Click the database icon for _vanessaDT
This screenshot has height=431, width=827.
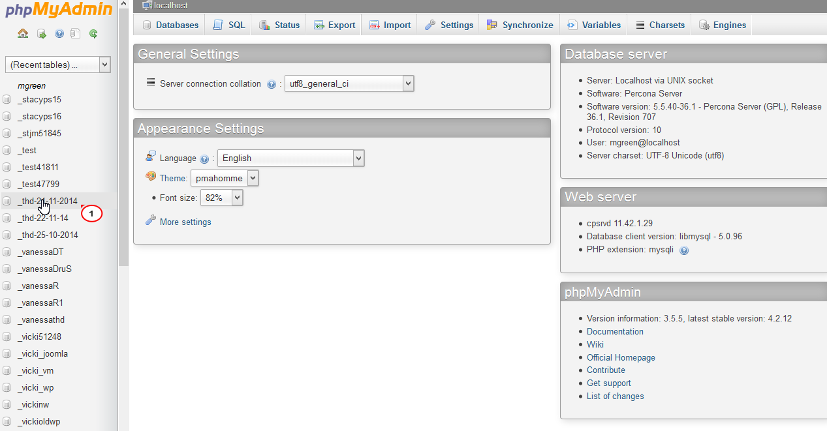pos(7,252)
